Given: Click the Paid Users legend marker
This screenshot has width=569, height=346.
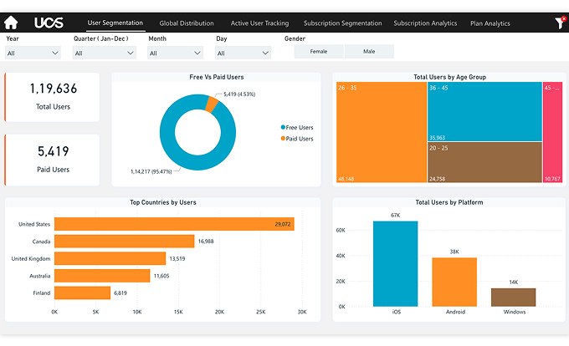Looking at the screenshot, I should (283, 139).
